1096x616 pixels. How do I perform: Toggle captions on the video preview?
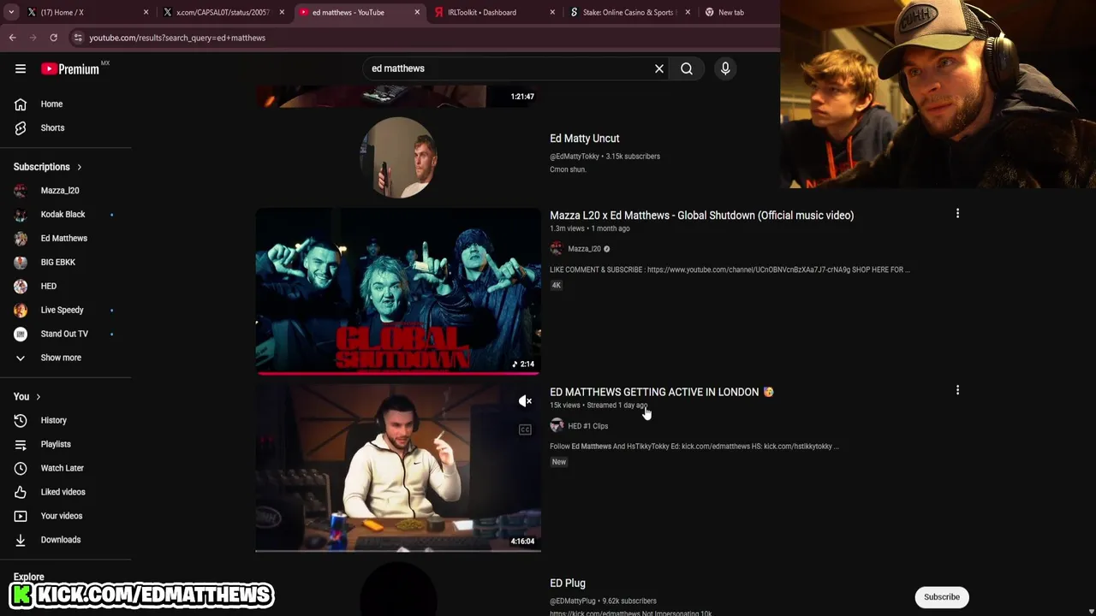click(525, 429)
